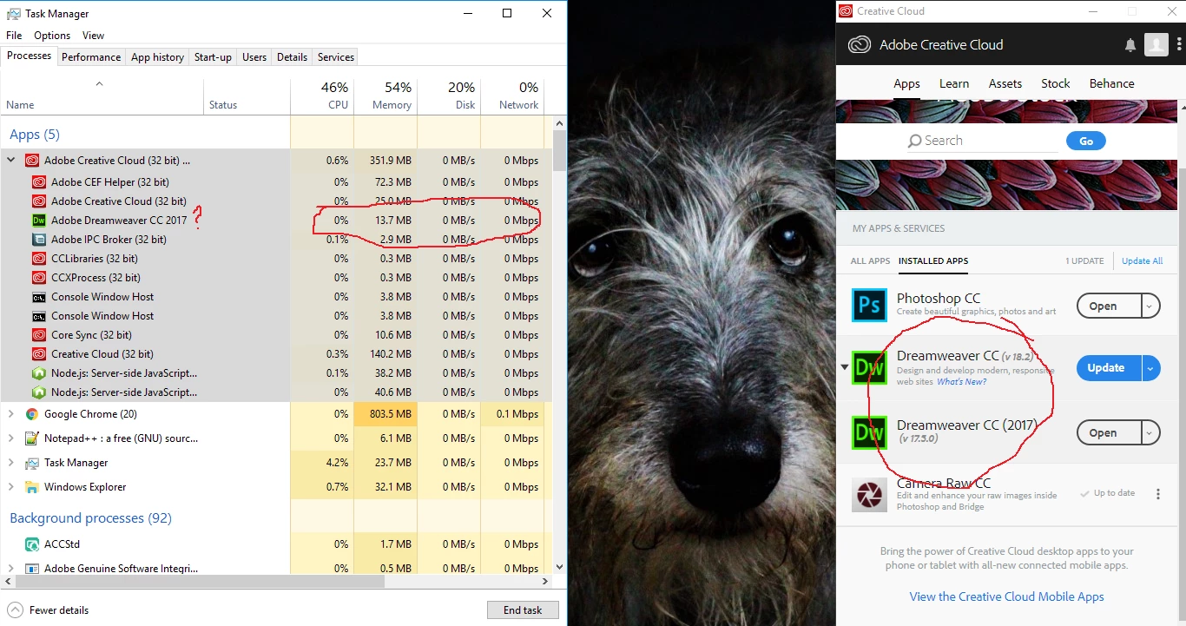Switch to the Stock tab in Creative Cloud

coord(1056,83)
